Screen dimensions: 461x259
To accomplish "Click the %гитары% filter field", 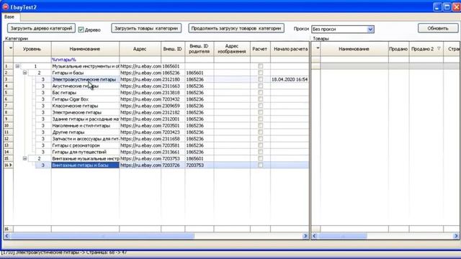I will click(85, 60).
